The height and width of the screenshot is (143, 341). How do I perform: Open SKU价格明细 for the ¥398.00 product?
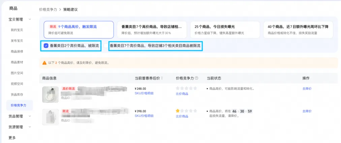click(144, 116)
